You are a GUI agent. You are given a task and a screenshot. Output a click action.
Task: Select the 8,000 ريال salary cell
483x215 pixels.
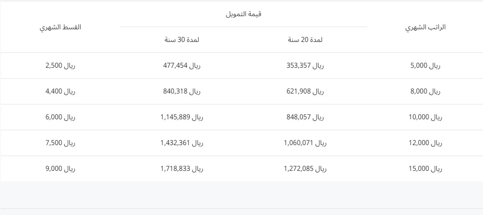pyautogui.click(x=425, y=92)
